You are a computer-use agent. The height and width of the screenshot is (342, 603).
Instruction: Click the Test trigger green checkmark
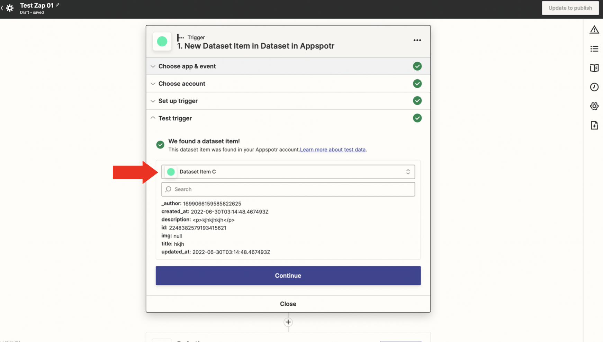click(x=417, y=118)
